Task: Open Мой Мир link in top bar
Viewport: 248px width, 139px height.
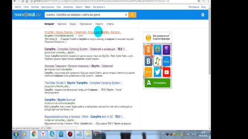Action: coord(35,7)
